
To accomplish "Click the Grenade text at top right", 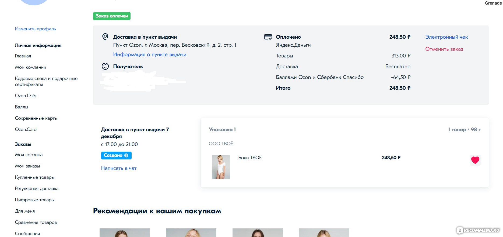I will pyautogui.click(x=493, y=3).
